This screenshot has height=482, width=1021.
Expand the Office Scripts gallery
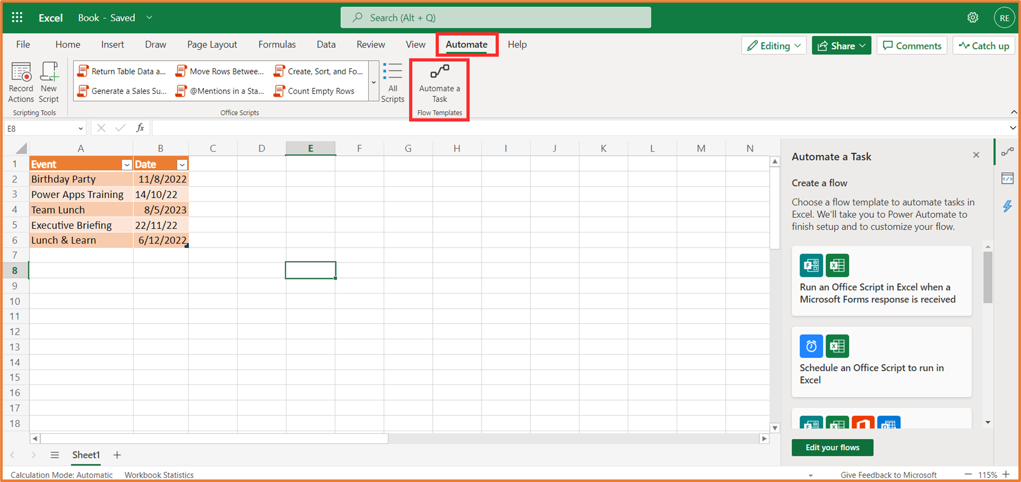point(374,82)
